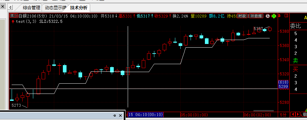Click the tab scroll-left arrow
The height and width of the screenshot is (120, 307).
click(10, 8)
